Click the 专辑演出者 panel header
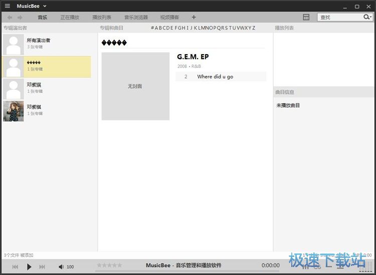 pyautogui.click(x=15, y=28)
